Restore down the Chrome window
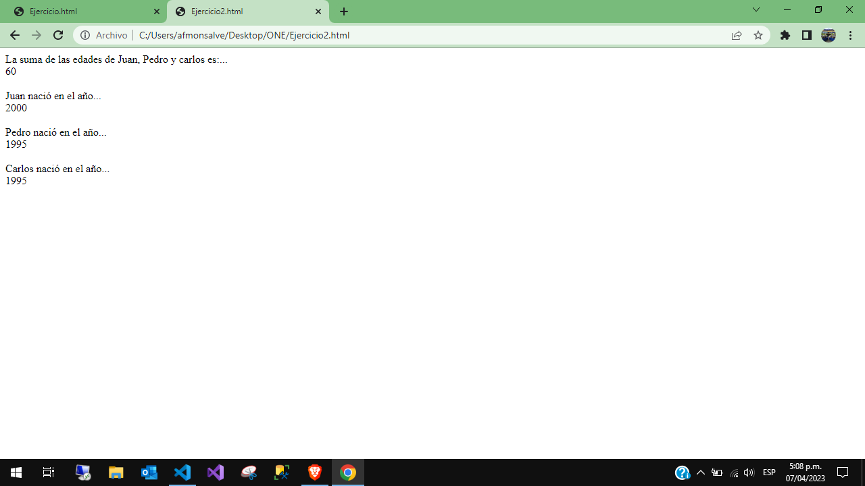 click(818, 9)
